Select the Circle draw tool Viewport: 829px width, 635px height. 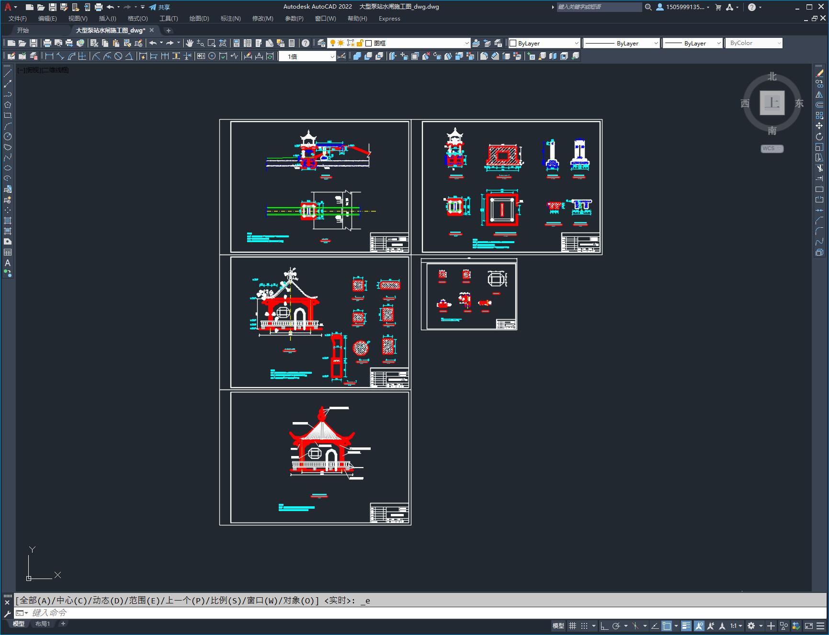coord(8,136)
